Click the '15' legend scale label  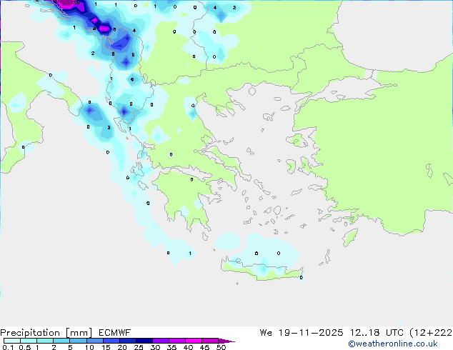[x=106, y=347]
